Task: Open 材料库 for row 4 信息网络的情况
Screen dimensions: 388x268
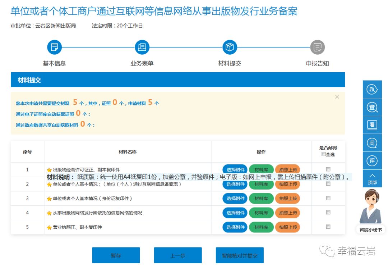Action: tap(261, 213)
